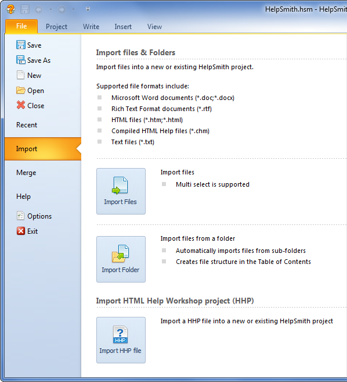This screenshot has width=347, height=382.
Task: Switch to the Project tab
Action: coord(56,27)
